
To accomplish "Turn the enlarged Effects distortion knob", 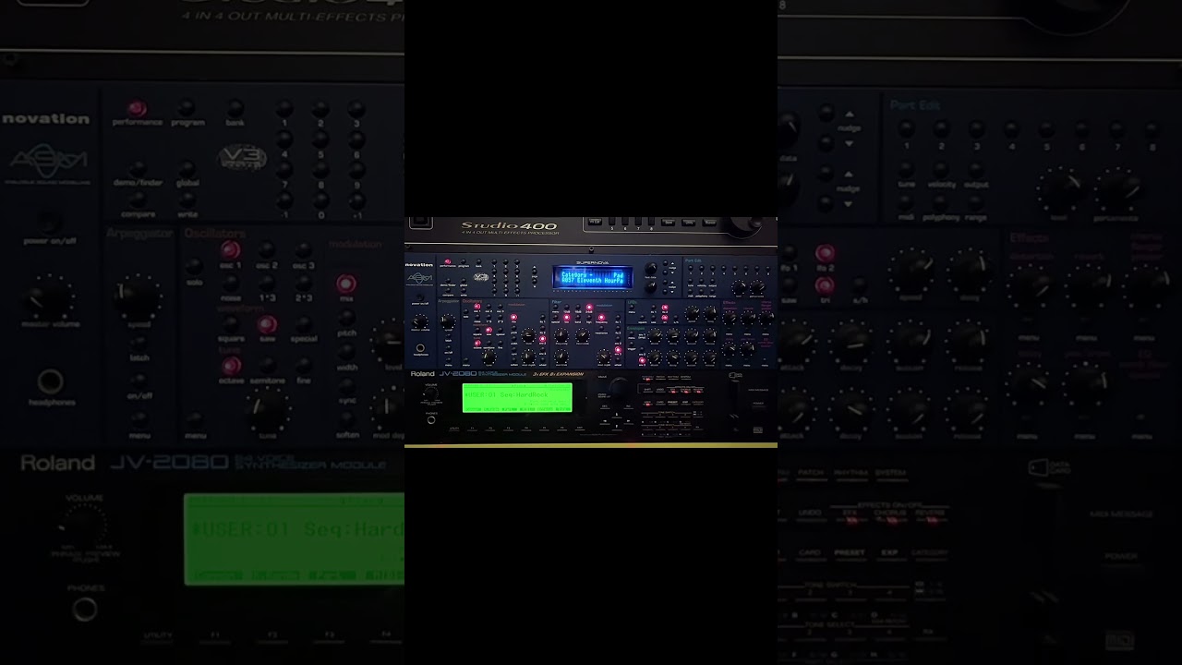I will coord(1031,285).
